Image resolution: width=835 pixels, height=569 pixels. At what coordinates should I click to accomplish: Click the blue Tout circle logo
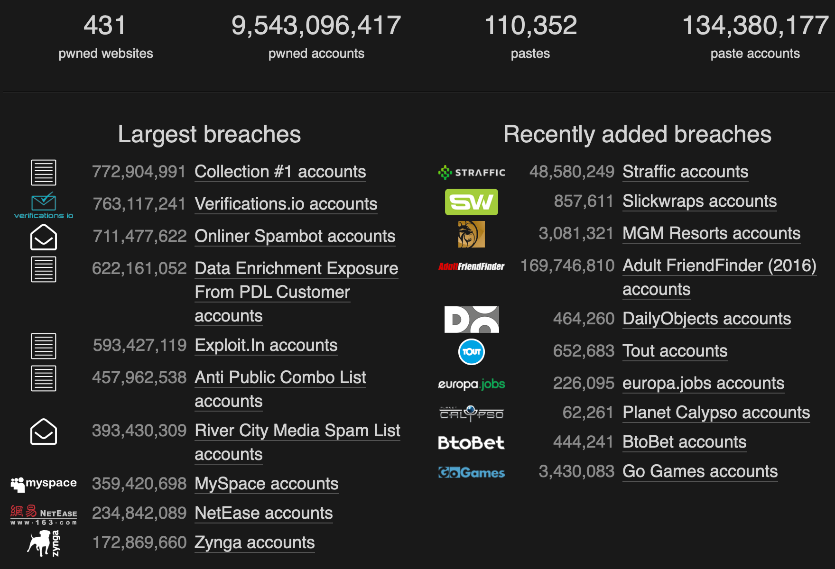coord(471,352)
